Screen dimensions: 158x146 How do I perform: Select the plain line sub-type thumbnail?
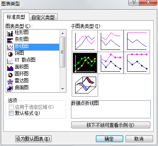pyautogui.click(x=85, y=41)
